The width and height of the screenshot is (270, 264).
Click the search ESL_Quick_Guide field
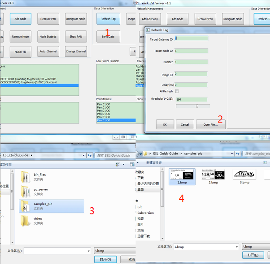click(x=115, y=155)
